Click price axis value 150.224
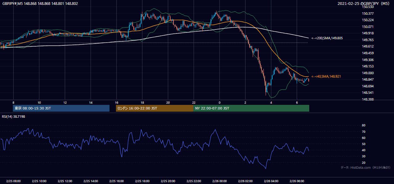This screenshot has height=184, width=394. coord(368,20)
